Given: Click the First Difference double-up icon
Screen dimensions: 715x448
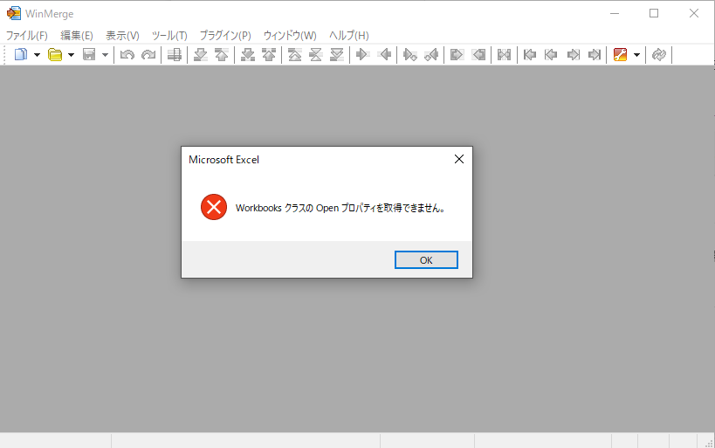Looking at the screenshot, I should (x=294, y=55).
